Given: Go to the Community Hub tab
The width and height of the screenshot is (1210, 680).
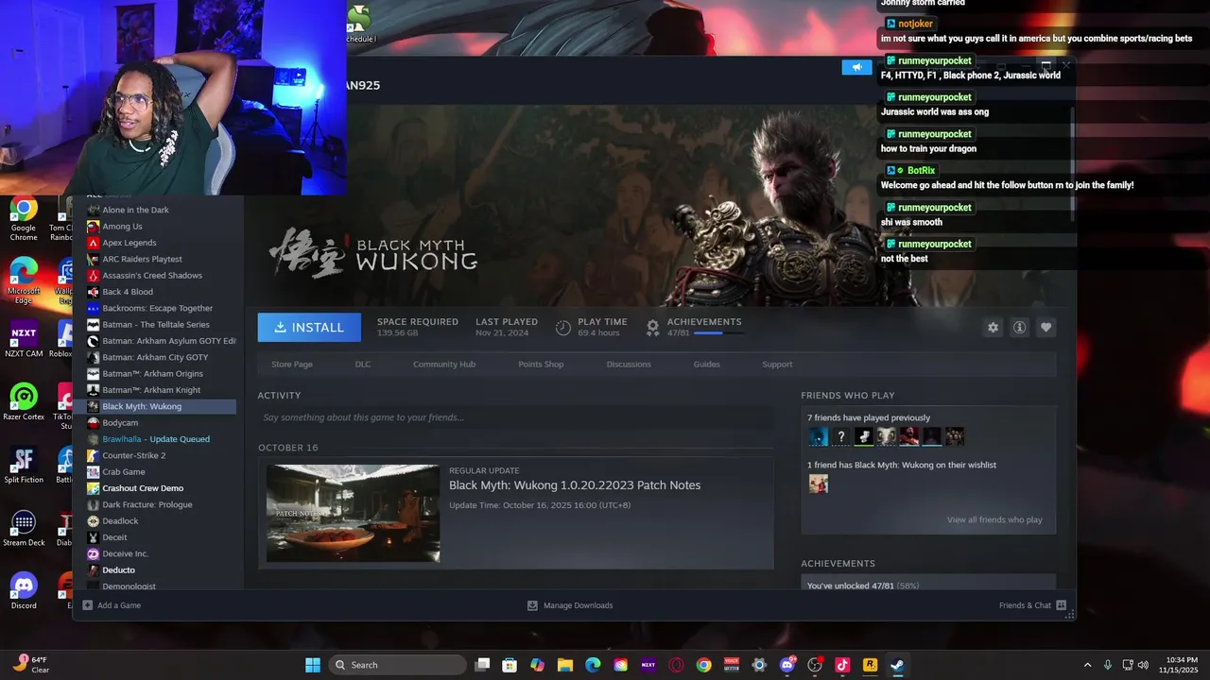Looking at the screenshot, I should tap(444, 365).
